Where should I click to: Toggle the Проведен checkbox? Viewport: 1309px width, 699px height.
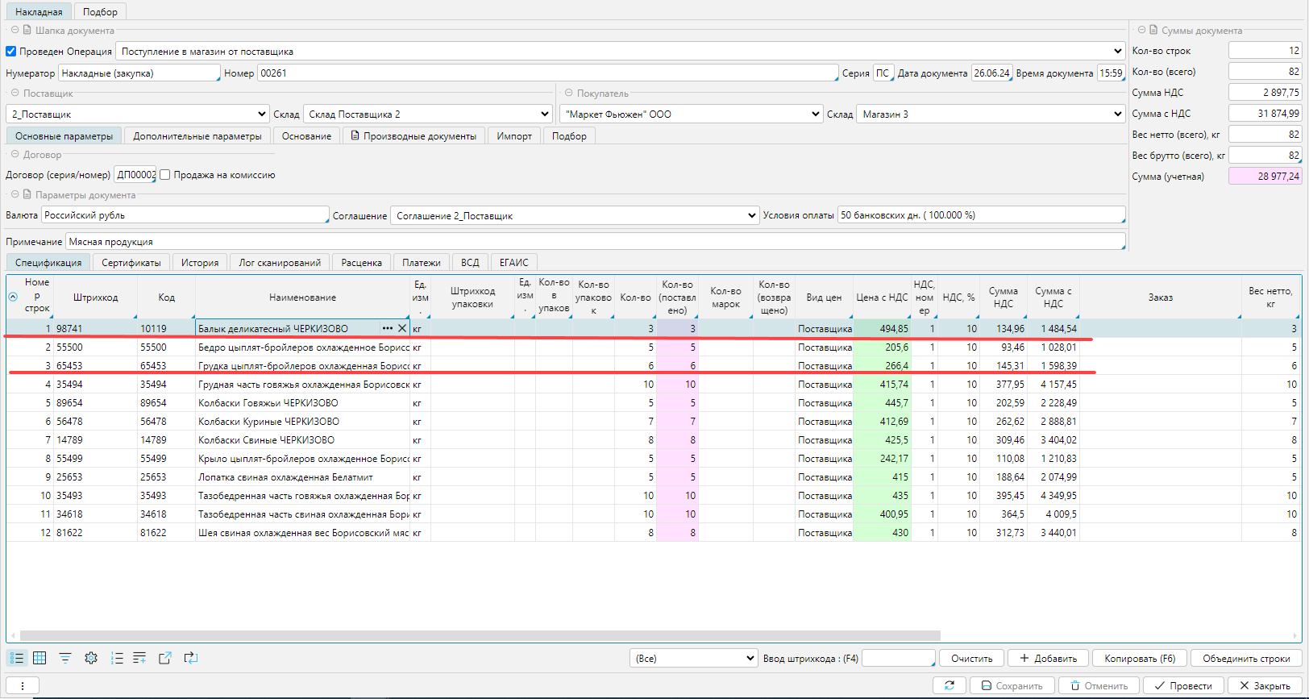11,52
